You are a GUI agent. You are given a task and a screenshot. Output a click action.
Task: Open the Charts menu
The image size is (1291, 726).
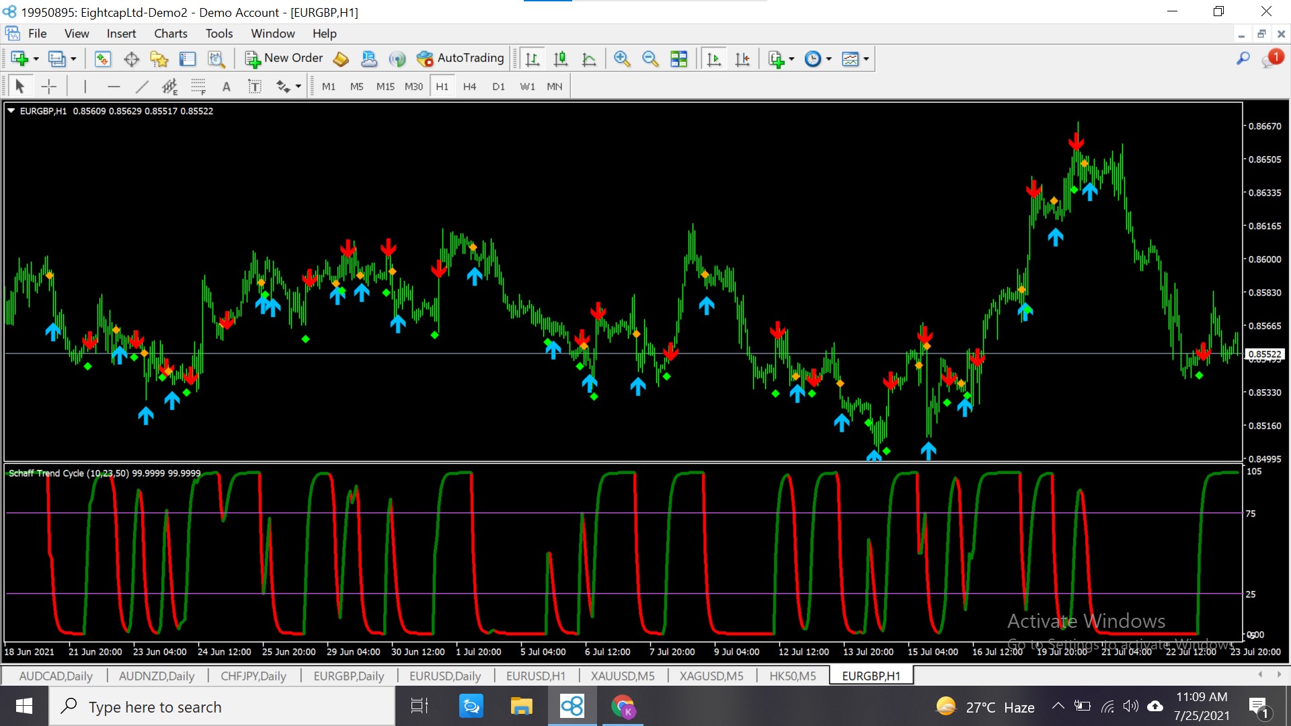170,34
